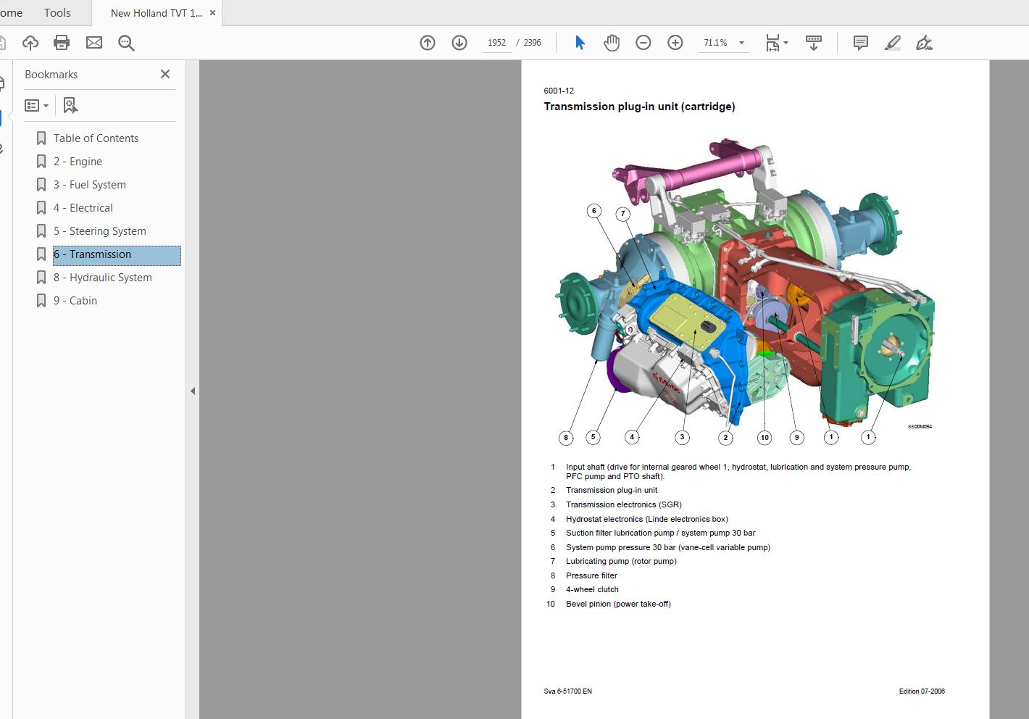
Task: Click the scrolling mode keyboard icon
Action: tap(814, 43)
